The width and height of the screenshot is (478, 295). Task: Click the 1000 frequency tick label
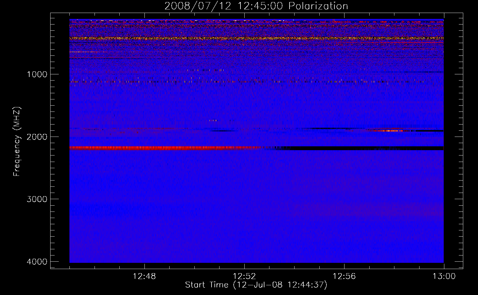[x=37, y=74]
